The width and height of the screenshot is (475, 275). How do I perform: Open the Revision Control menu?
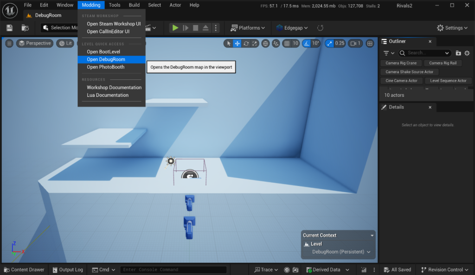pyautogui.click(x=445, y=269)
